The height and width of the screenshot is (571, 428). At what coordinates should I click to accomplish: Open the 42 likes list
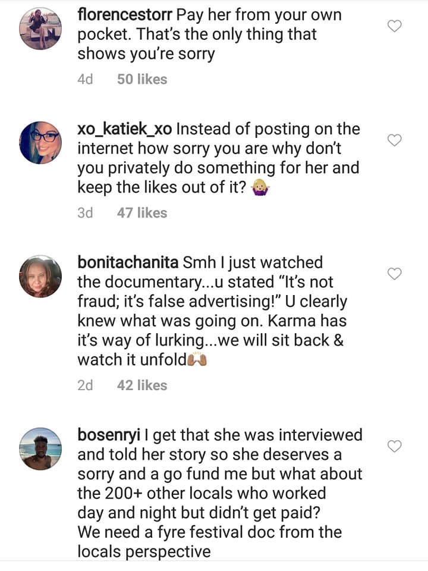(142, 385)
